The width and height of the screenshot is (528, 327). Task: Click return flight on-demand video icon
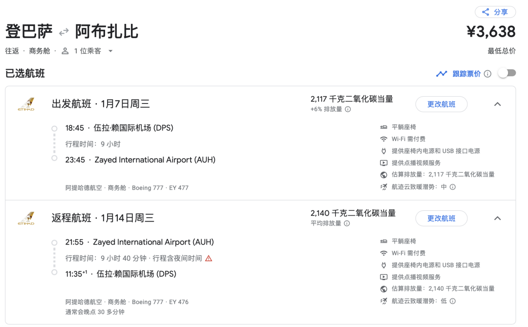(384, 277)
